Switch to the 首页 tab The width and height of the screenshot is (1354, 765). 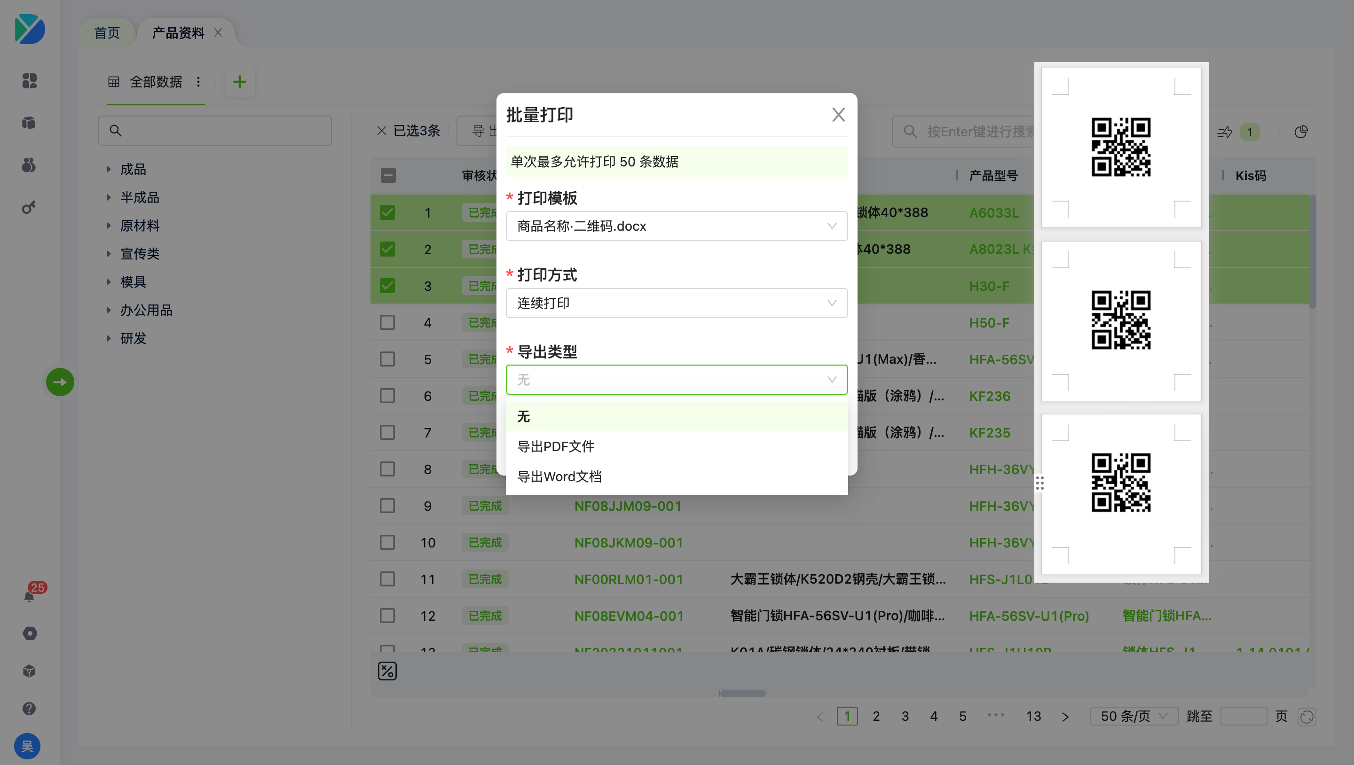pyautogui.click(x=107, y=33)
